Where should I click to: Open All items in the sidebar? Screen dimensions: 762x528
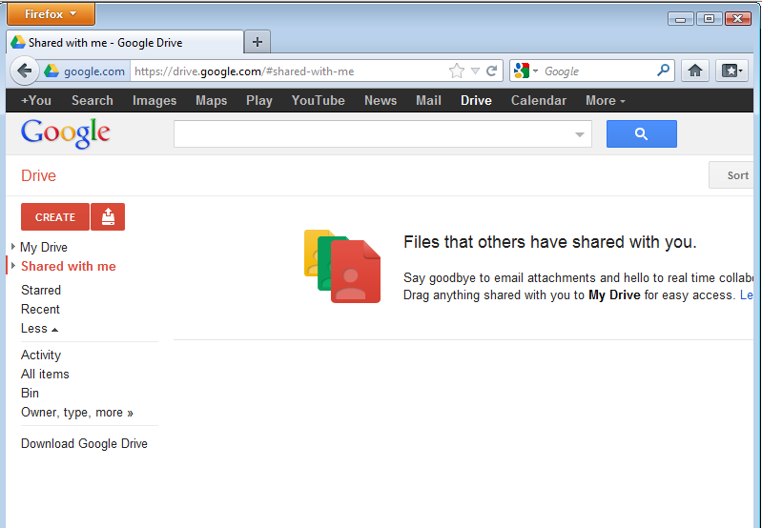click(x=45, y=374)
